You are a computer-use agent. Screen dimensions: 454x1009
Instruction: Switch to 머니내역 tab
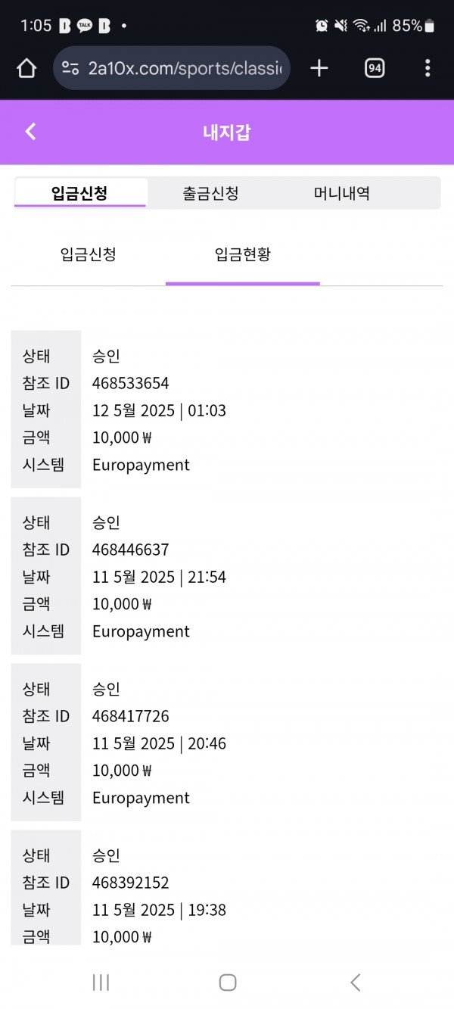pos(342,193)
